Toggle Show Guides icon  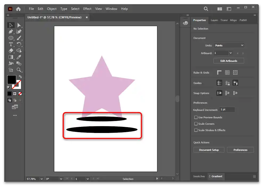click(x=219, y=83)
